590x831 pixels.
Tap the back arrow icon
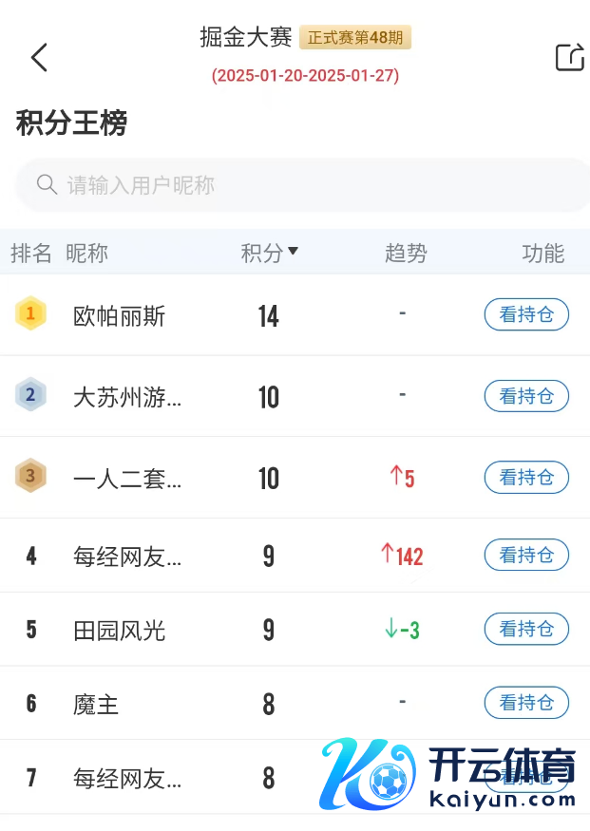[39, 58]
